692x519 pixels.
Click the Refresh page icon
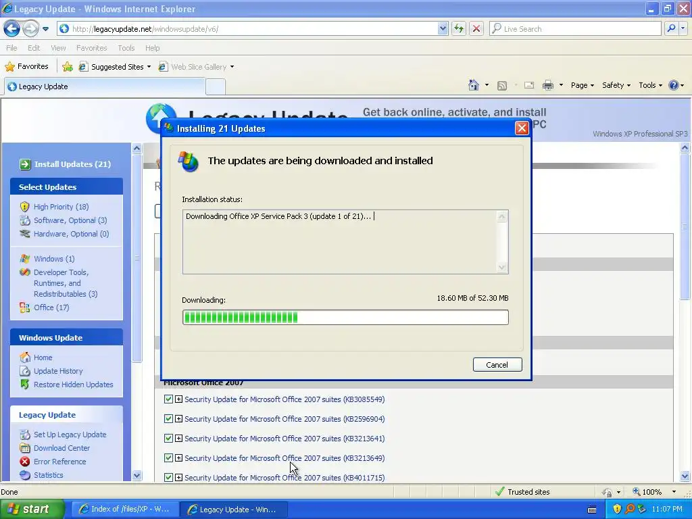[459, 28]
